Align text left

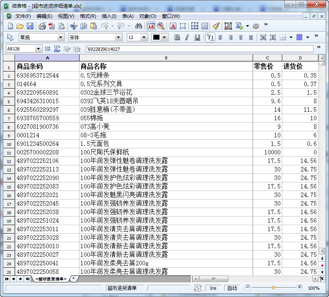tap(221, 37)
